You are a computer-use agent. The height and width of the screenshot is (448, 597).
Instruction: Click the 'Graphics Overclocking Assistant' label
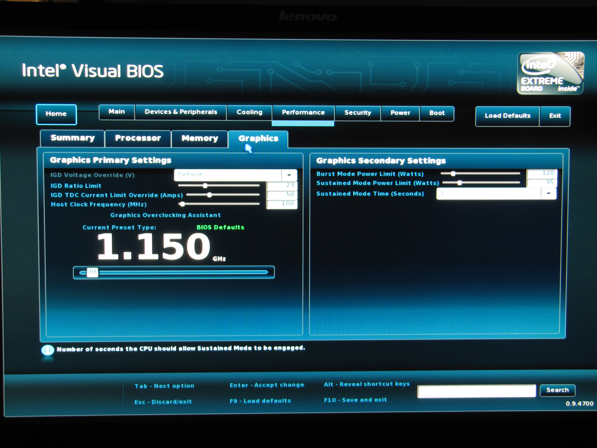[165, 215]
